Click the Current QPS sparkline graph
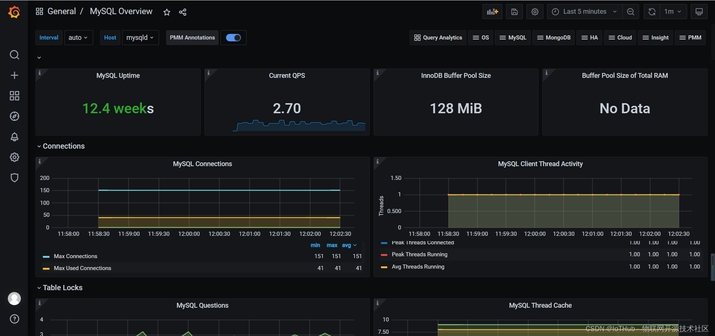The width and height of the screenshot is (715, 336). tap(299, 126)
